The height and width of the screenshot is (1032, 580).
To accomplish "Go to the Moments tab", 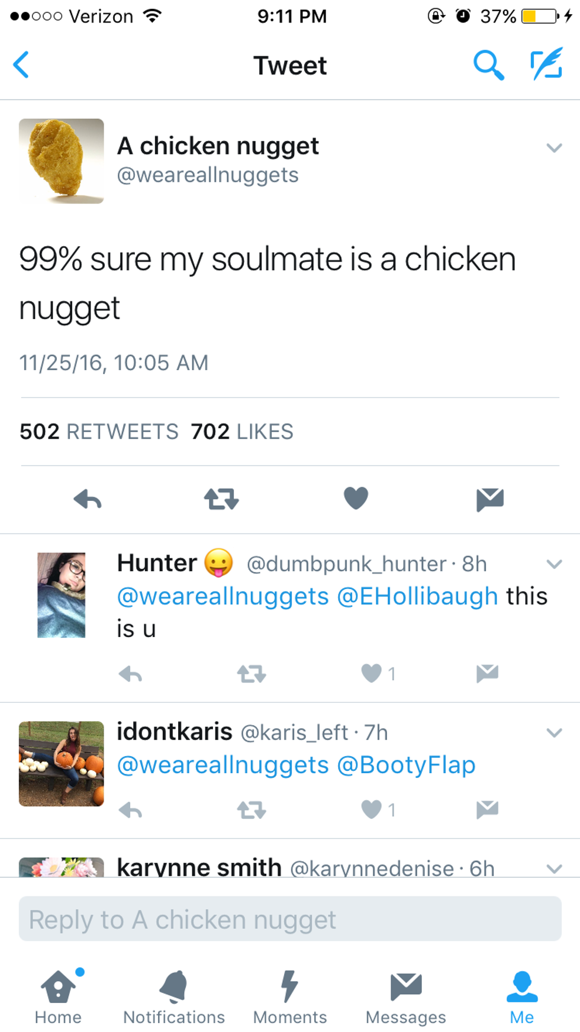I will [289, 997].
